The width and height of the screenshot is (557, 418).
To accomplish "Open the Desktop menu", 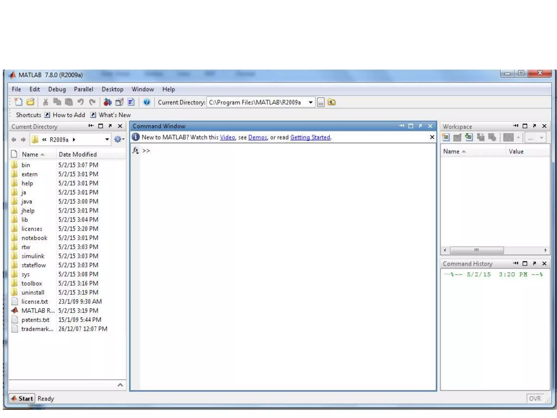I will (x=112, y=89).
